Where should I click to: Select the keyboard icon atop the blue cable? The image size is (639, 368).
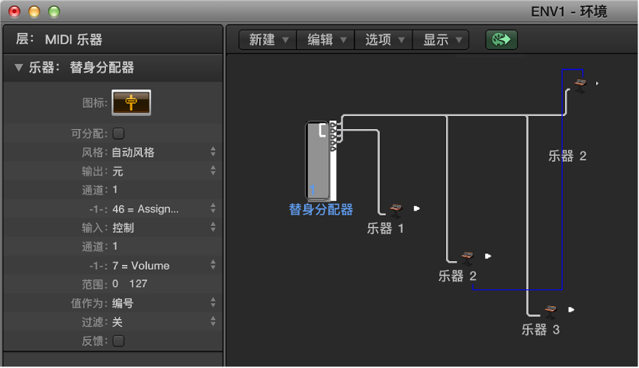(x=580, y=86)
